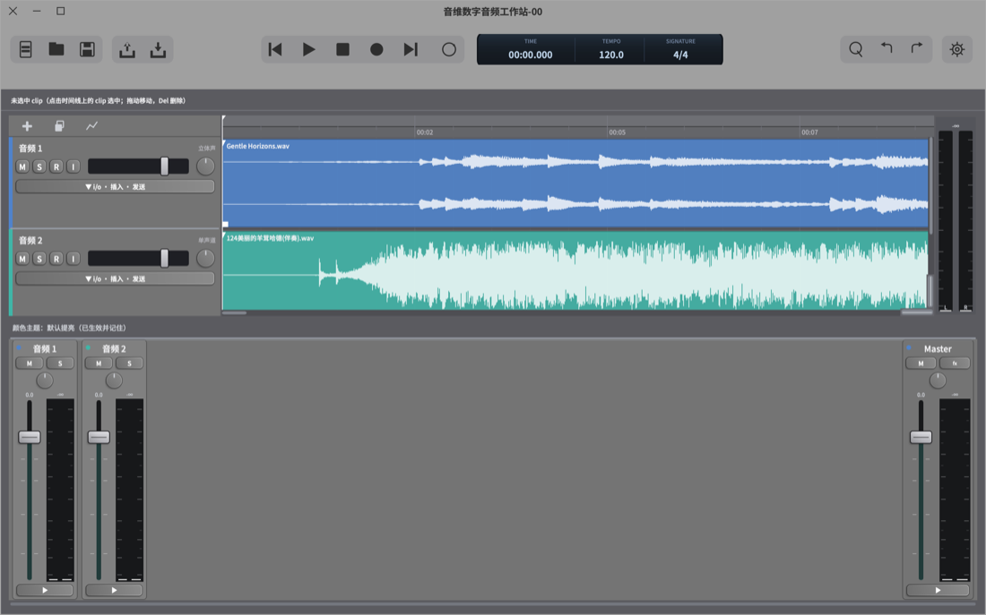Screen dimensions: 986x615
Task: Stop playback with the square button
Action: (x=342, y=49)
